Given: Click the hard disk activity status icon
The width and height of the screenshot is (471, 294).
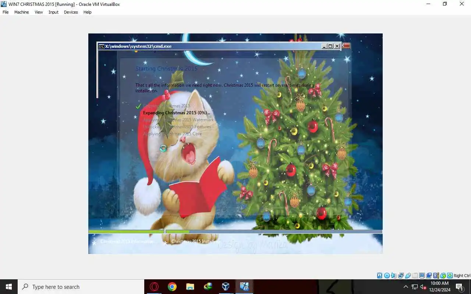Looking at the screenshot, I should (380, 276).
